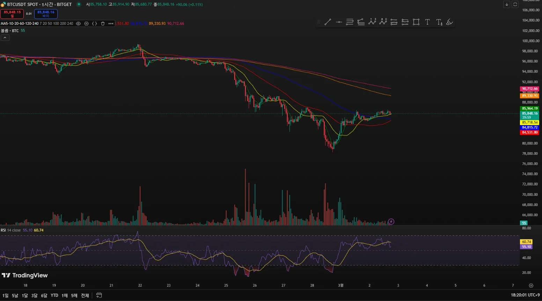
Task: Click the red 84,531.80 price label
Action: tap(530, 132)
